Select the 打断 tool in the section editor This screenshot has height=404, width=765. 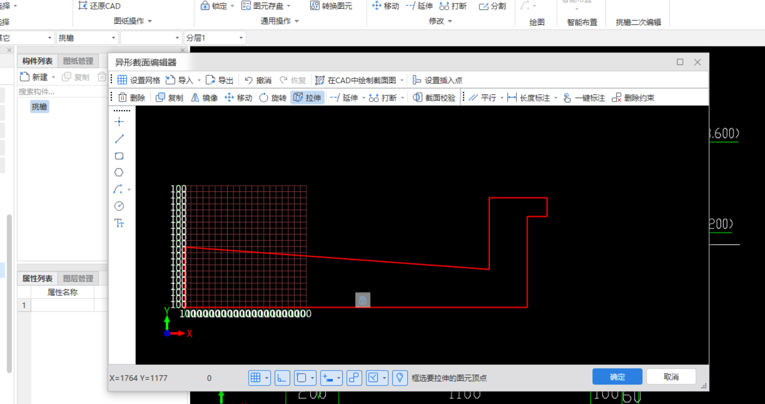(383, 97)
